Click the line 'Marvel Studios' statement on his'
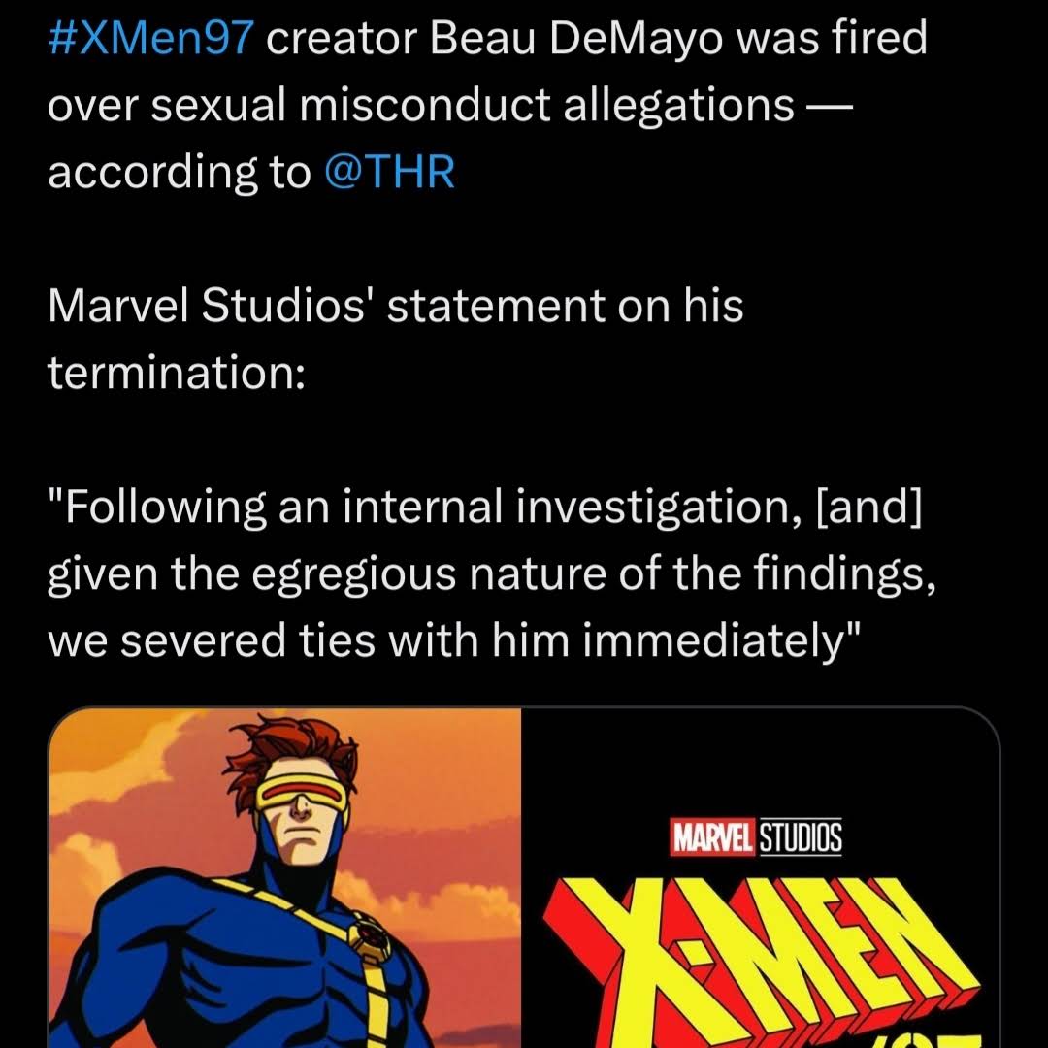This screenshot has height=1048, width=1048. tap(396, 307)
